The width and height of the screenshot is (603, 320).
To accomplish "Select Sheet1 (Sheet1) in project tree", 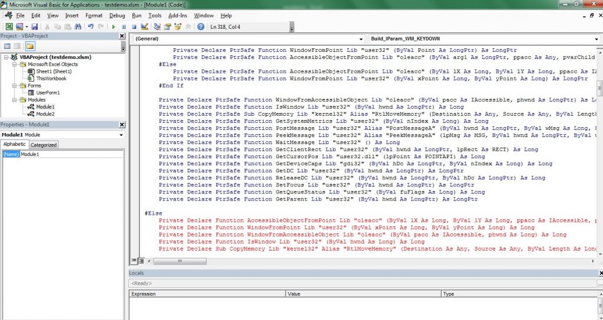I will pyautogui.click(x=54, y=71).
